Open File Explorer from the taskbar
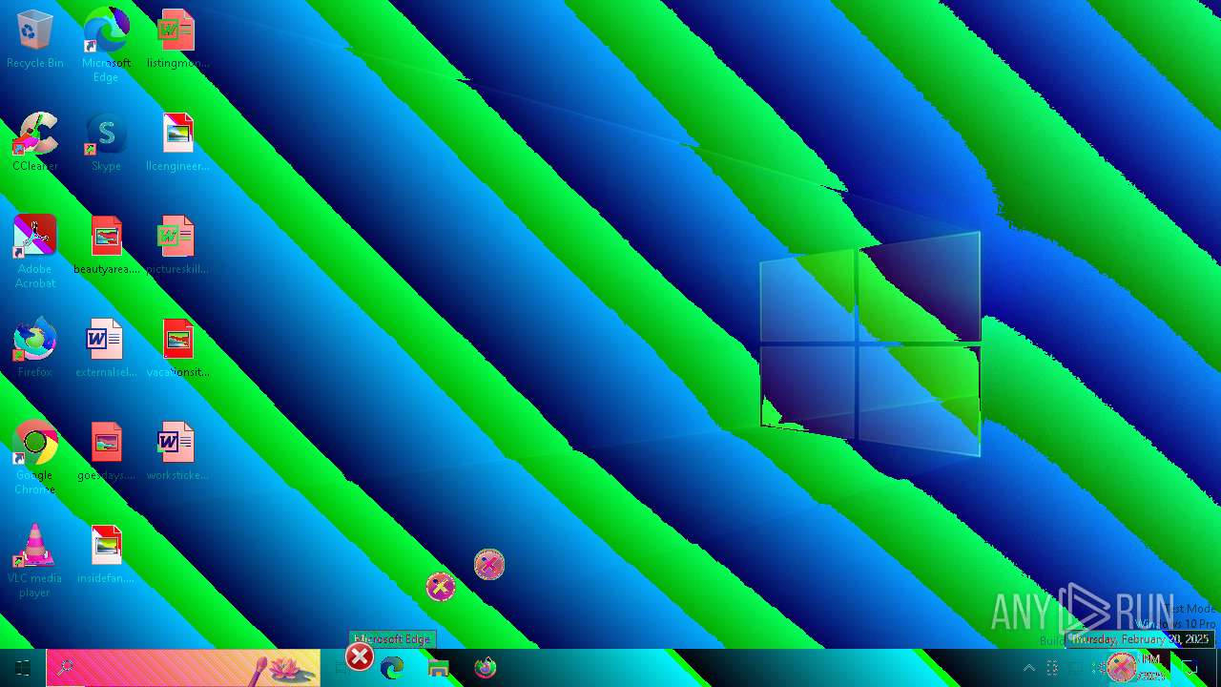The height and width of the screenshot is (687, 1221). click(x=439, y=668)
